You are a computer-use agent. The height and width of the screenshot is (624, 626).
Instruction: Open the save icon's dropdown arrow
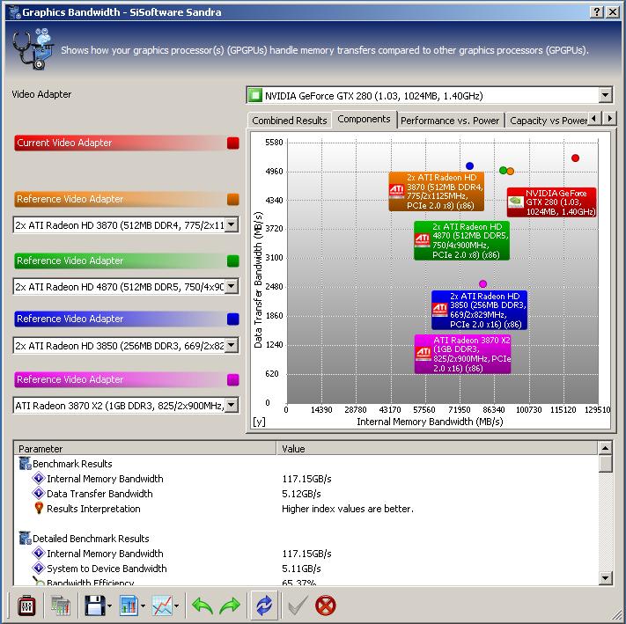[109, 606]
